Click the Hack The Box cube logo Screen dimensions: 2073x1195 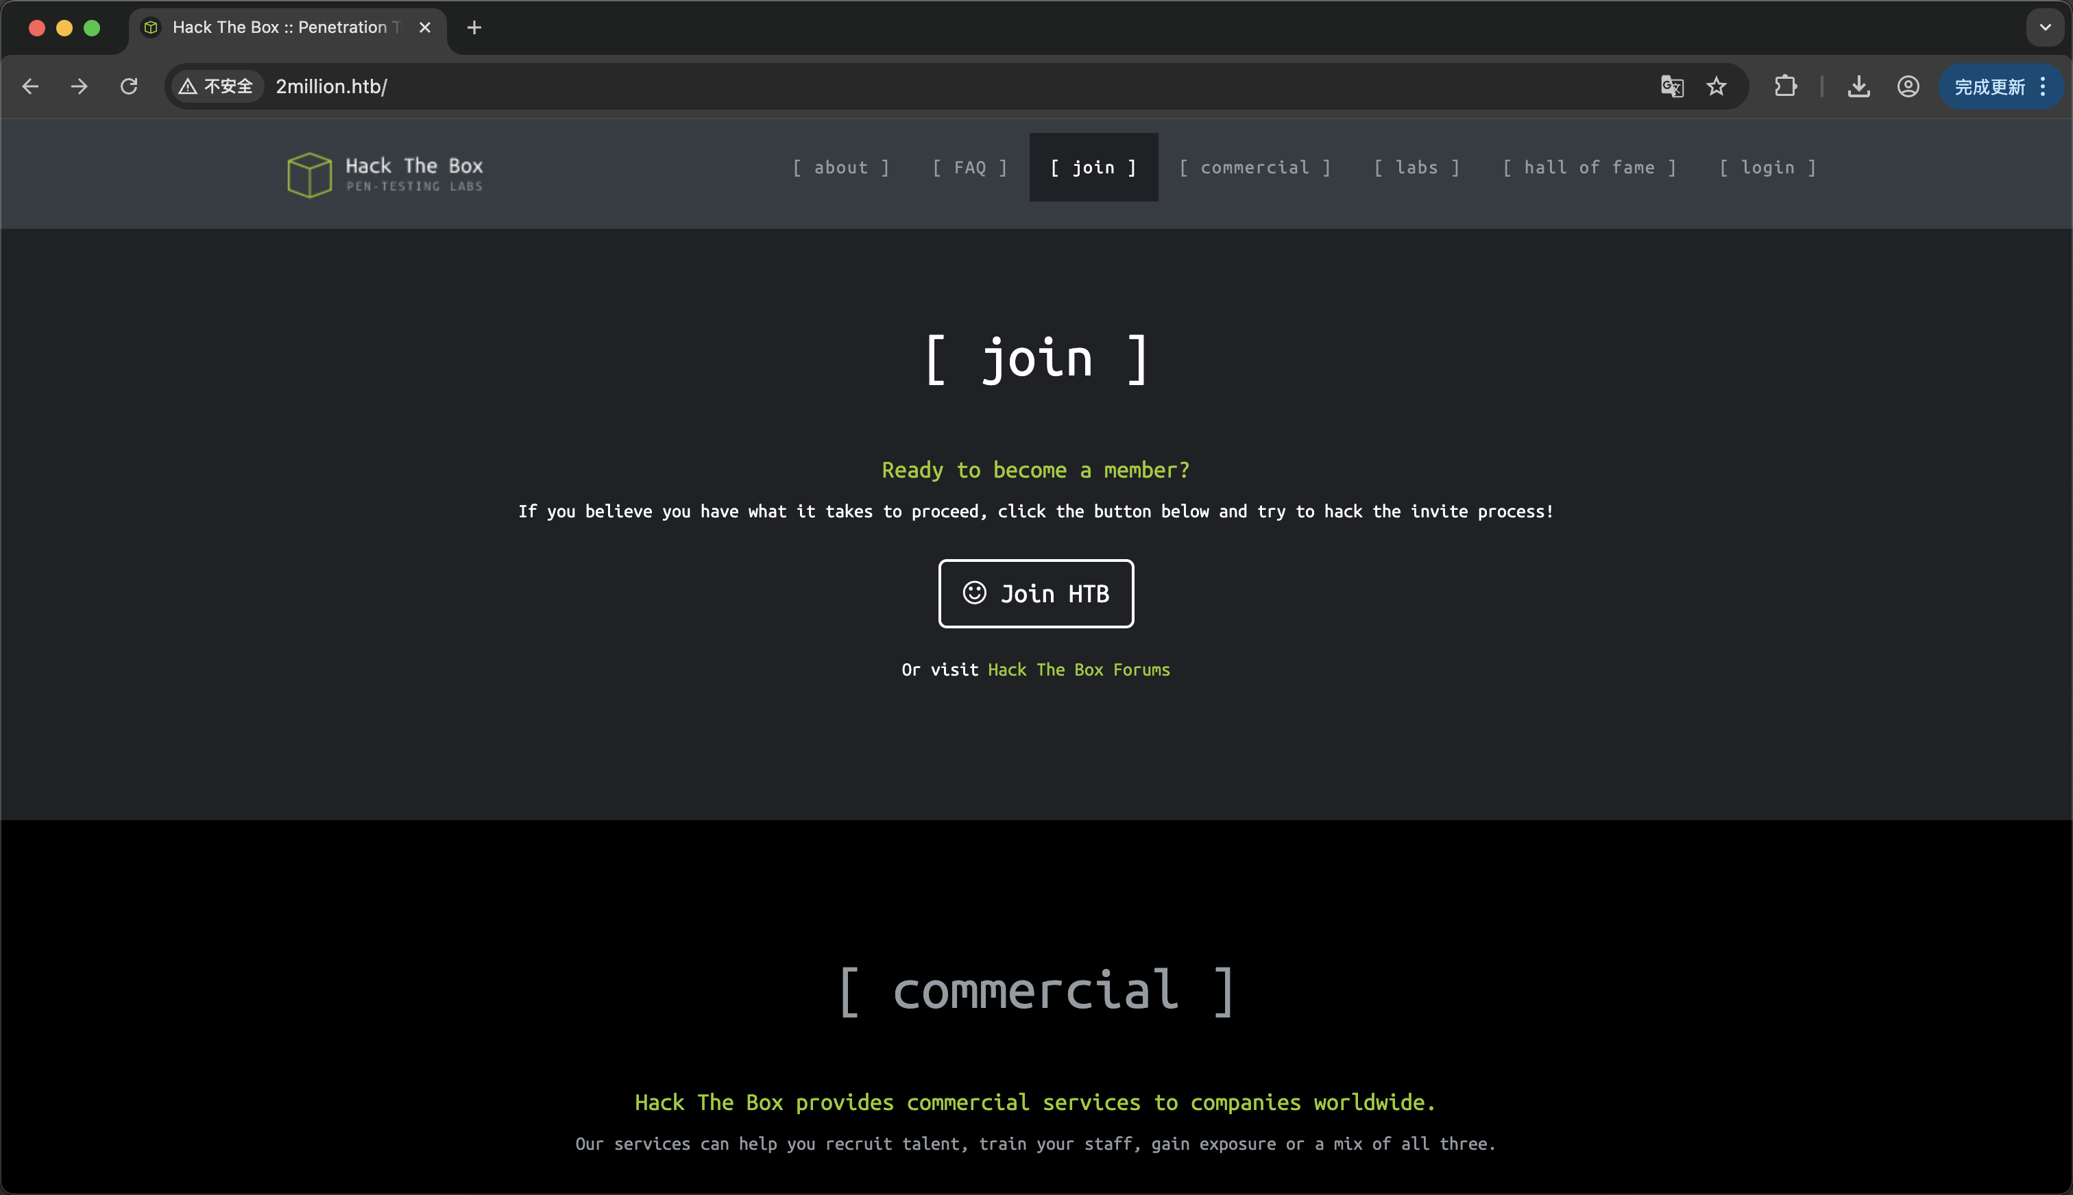pos(310,174)
